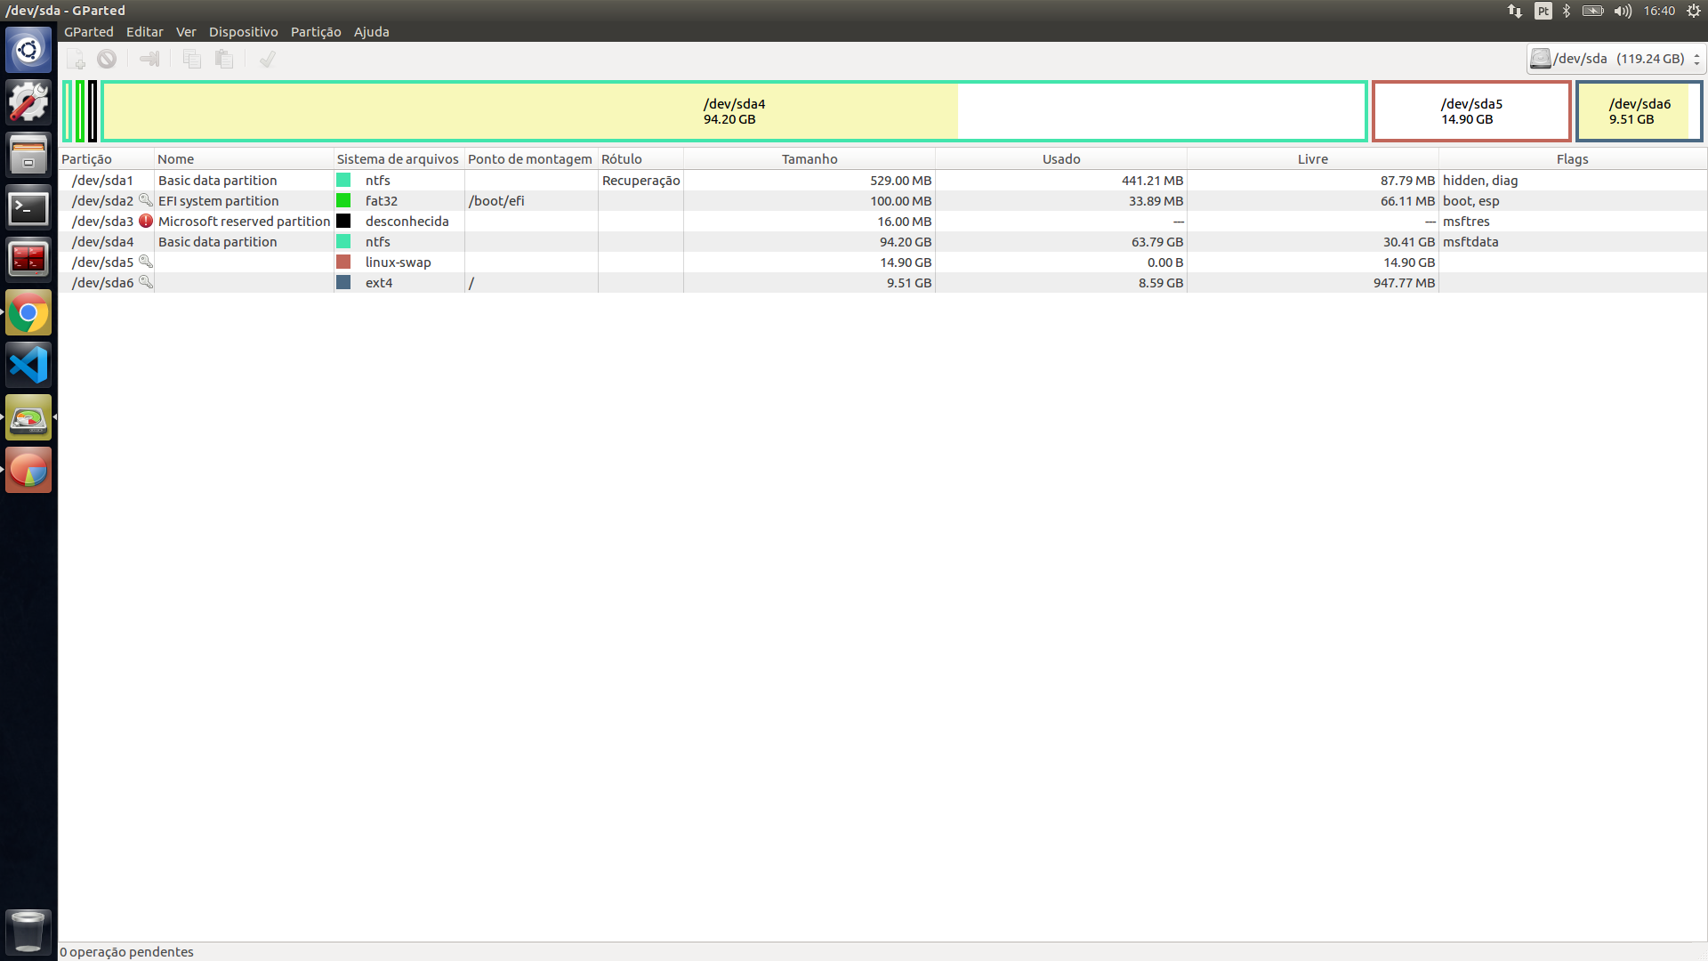
Task: Click the Apply operations checkmark icon
Action: coord(267,60)
